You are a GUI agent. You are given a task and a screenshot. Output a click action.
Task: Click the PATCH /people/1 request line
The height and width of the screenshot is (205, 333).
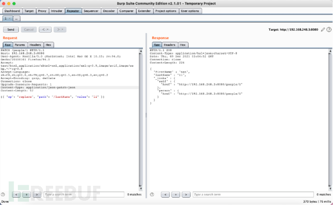(23, 50)
